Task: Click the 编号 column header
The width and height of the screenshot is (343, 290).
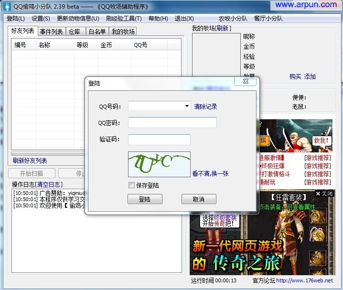Action: (23, 45)
